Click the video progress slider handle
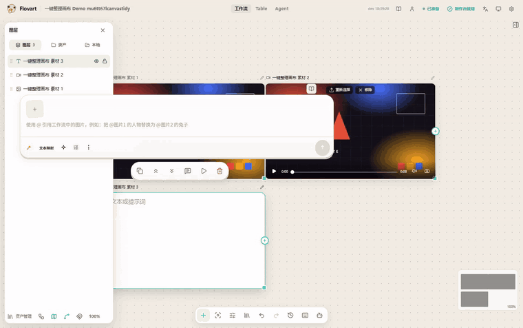Screen dimensions: 523x328 point(292,172)
